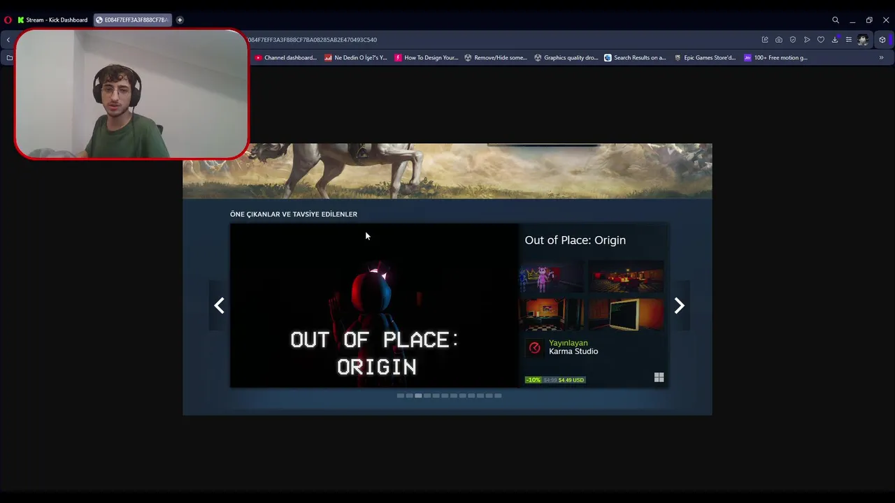
Task: View screenshot with pink character
Action: click(x=552, y=277)
